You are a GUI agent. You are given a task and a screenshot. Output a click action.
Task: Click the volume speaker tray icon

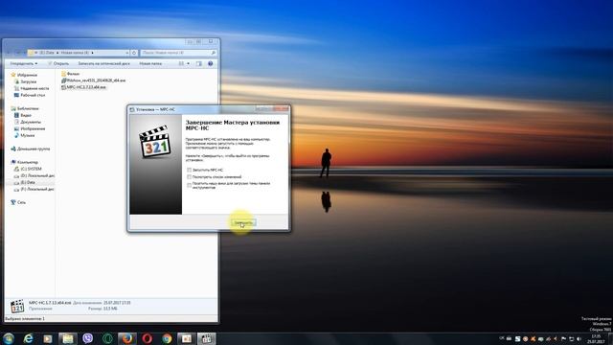pos(579,338)
